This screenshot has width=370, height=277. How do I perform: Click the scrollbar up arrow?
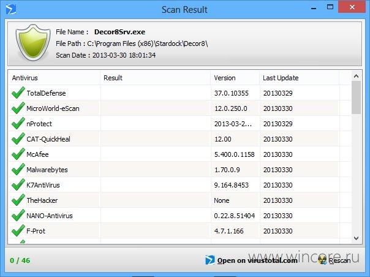357,76
